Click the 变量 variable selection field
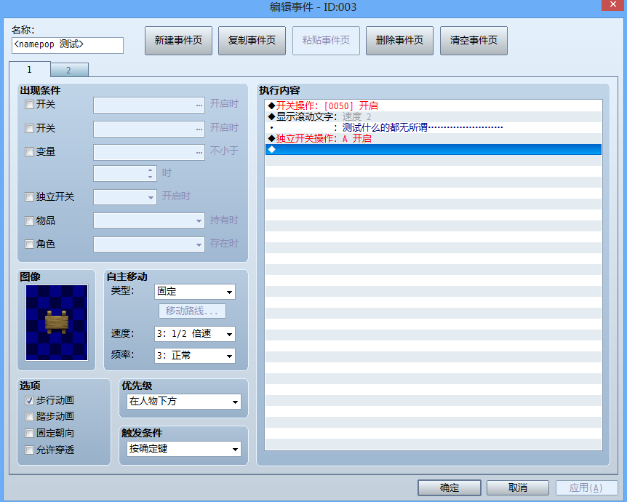Image resolution: width=627 pixels, height=502 pixels. pos(149,152)
